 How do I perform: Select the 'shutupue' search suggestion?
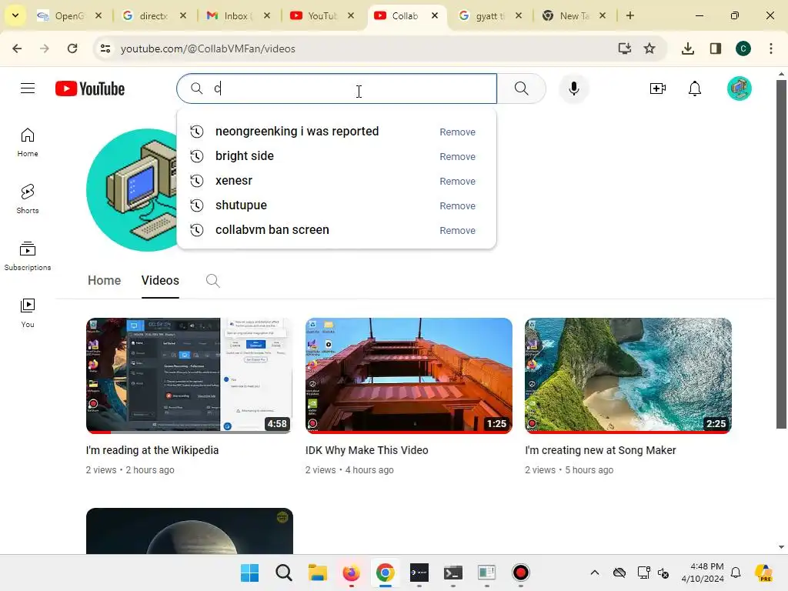pos(241,205)
